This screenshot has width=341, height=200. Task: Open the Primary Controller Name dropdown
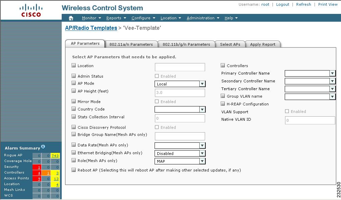(310, 73)
